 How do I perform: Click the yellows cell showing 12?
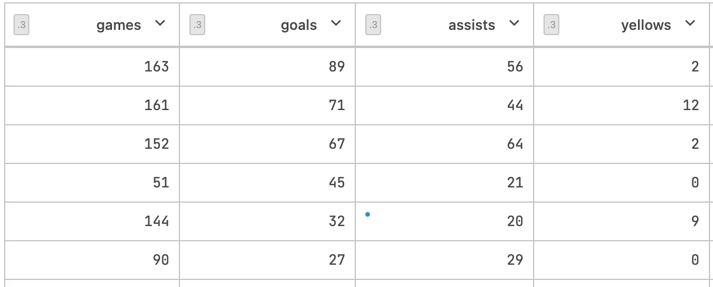[691, 105]
